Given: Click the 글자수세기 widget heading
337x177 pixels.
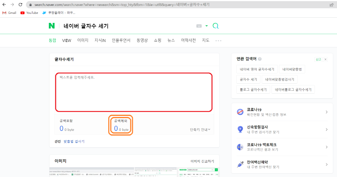Looking at the screenshot, I should pos(64,59).
